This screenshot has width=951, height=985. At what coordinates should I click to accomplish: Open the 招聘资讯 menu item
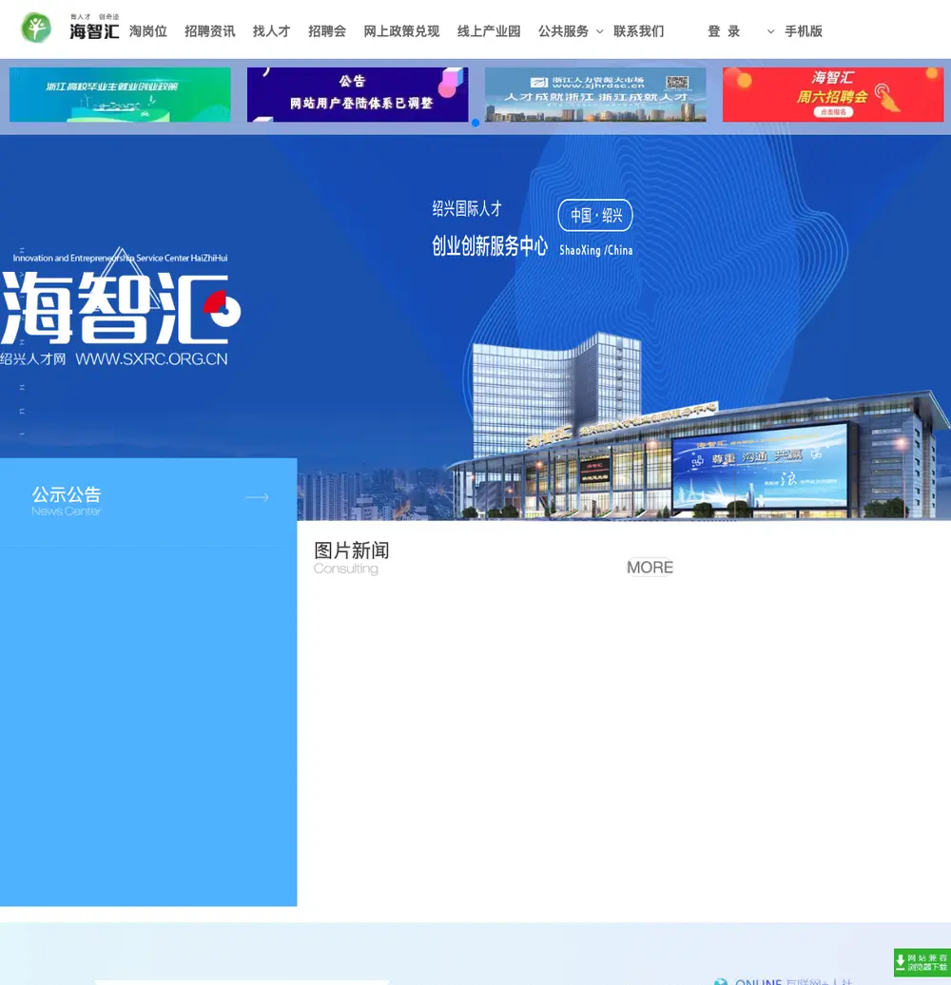tap(210, 31)
